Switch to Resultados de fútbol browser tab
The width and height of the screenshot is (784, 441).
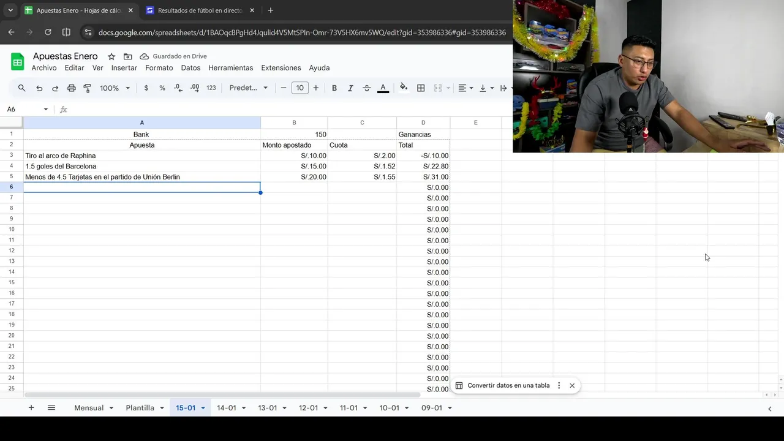pos(200,10)
